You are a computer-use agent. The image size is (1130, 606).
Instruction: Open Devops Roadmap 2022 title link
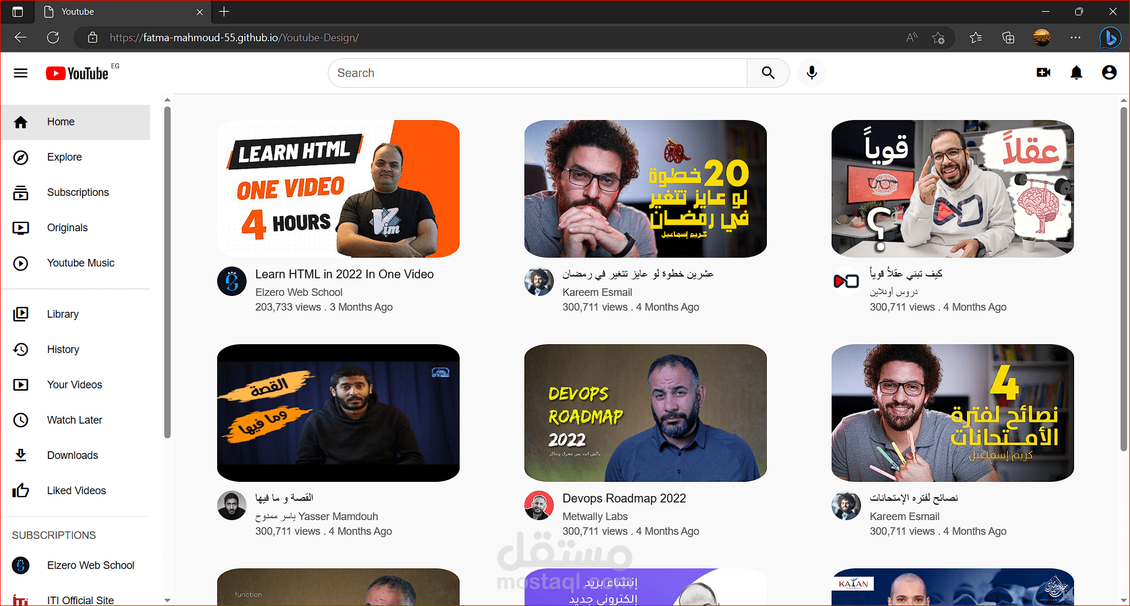624,498
